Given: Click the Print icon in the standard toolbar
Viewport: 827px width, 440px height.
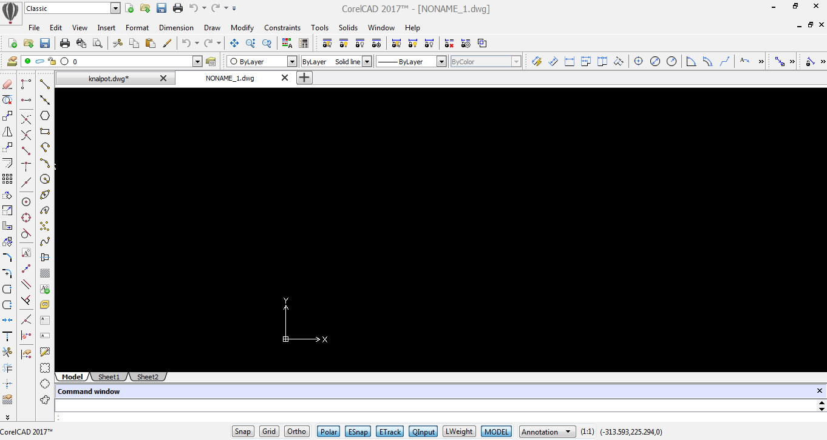Looking at the screenshot, I should coord(65,43).
